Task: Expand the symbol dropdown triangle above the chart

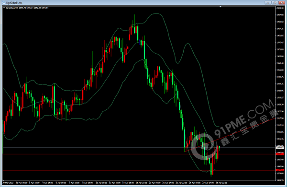Action: click(x=4, y=8)
